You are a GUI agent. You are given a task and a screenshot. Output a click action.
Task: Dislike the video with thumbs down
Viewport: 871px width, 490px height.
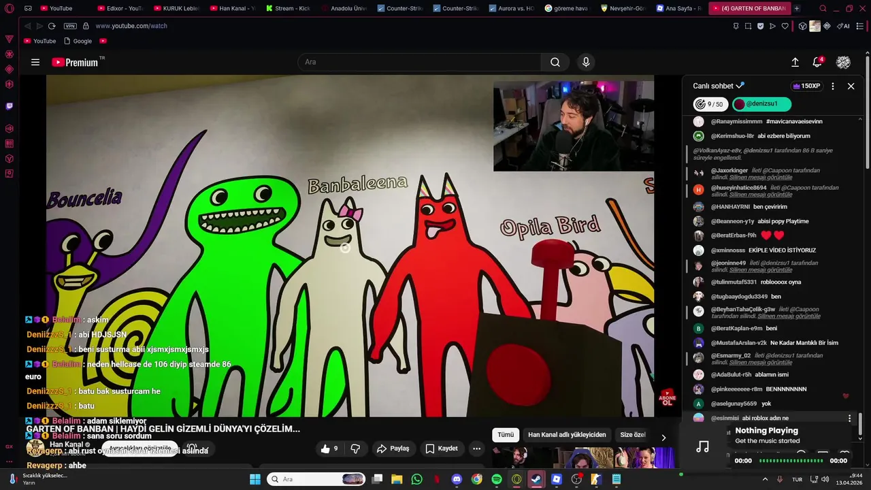click(355, 448)
